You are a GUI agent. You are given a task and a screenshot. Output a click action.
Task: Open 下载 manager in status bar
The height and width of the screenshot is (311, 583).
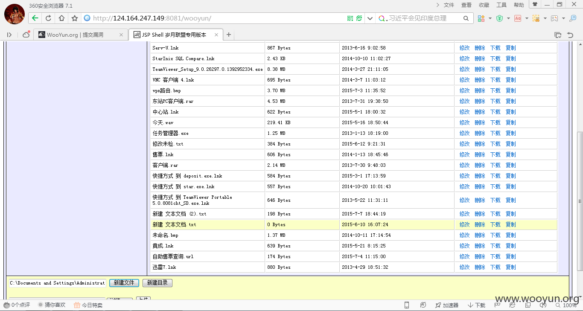click(477, 305)
